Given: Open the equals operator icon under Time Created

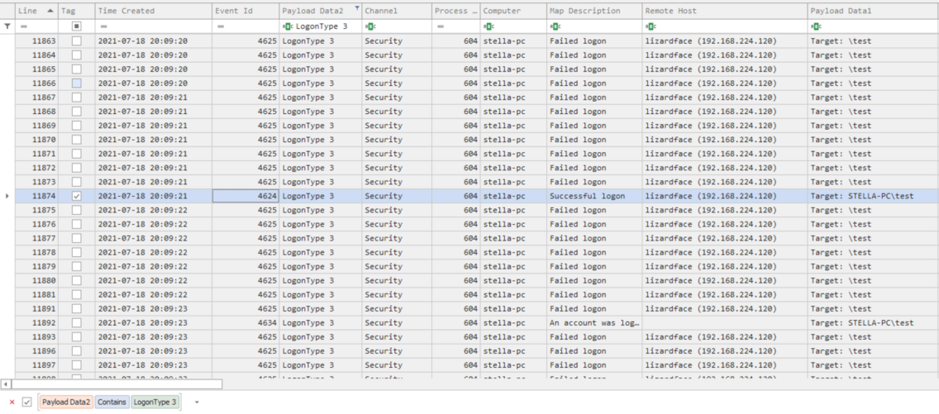Looking at the screenshot, I should (104, 26).
